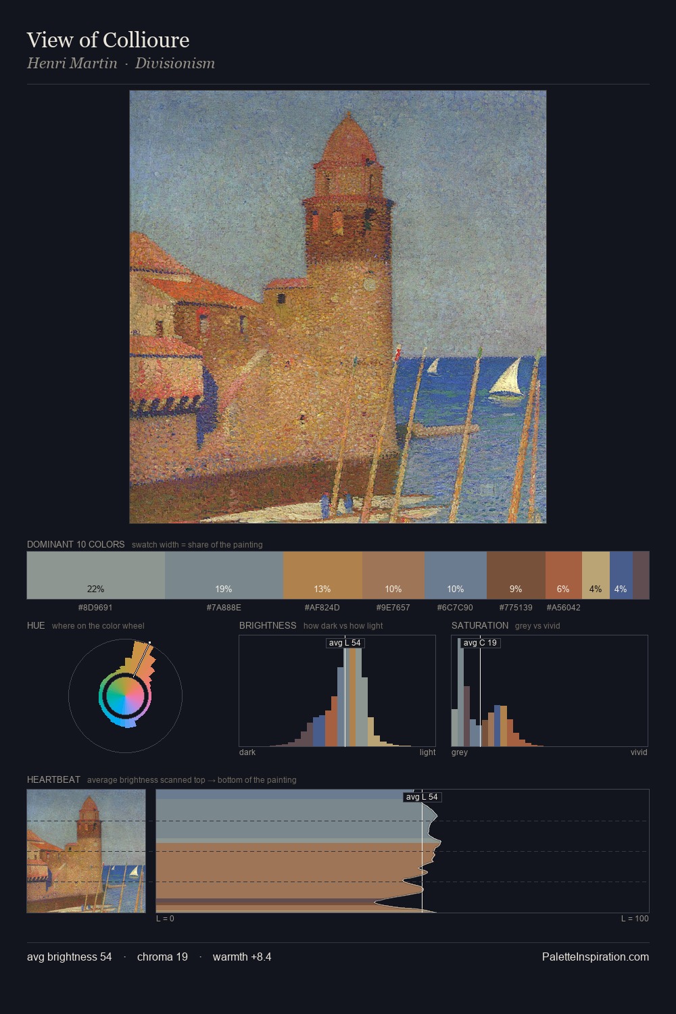The width and height of the screenshot is (676, 1014).
Task: Click 'where on the color wheel' caption
Action: click(98, 626)
